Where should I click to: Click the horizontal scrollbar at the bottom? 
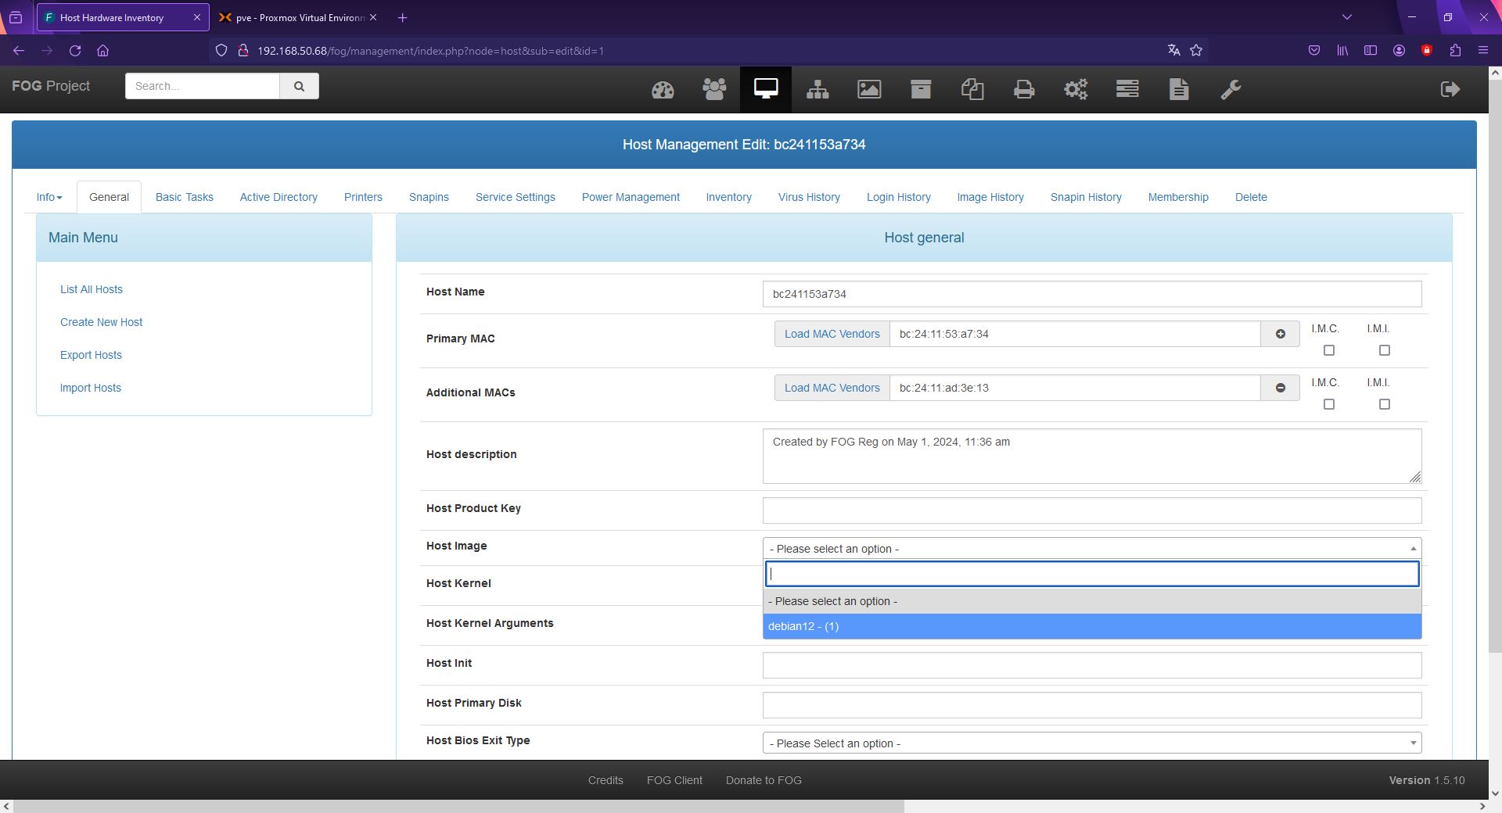pyautogui.click(x=458, y=806)
